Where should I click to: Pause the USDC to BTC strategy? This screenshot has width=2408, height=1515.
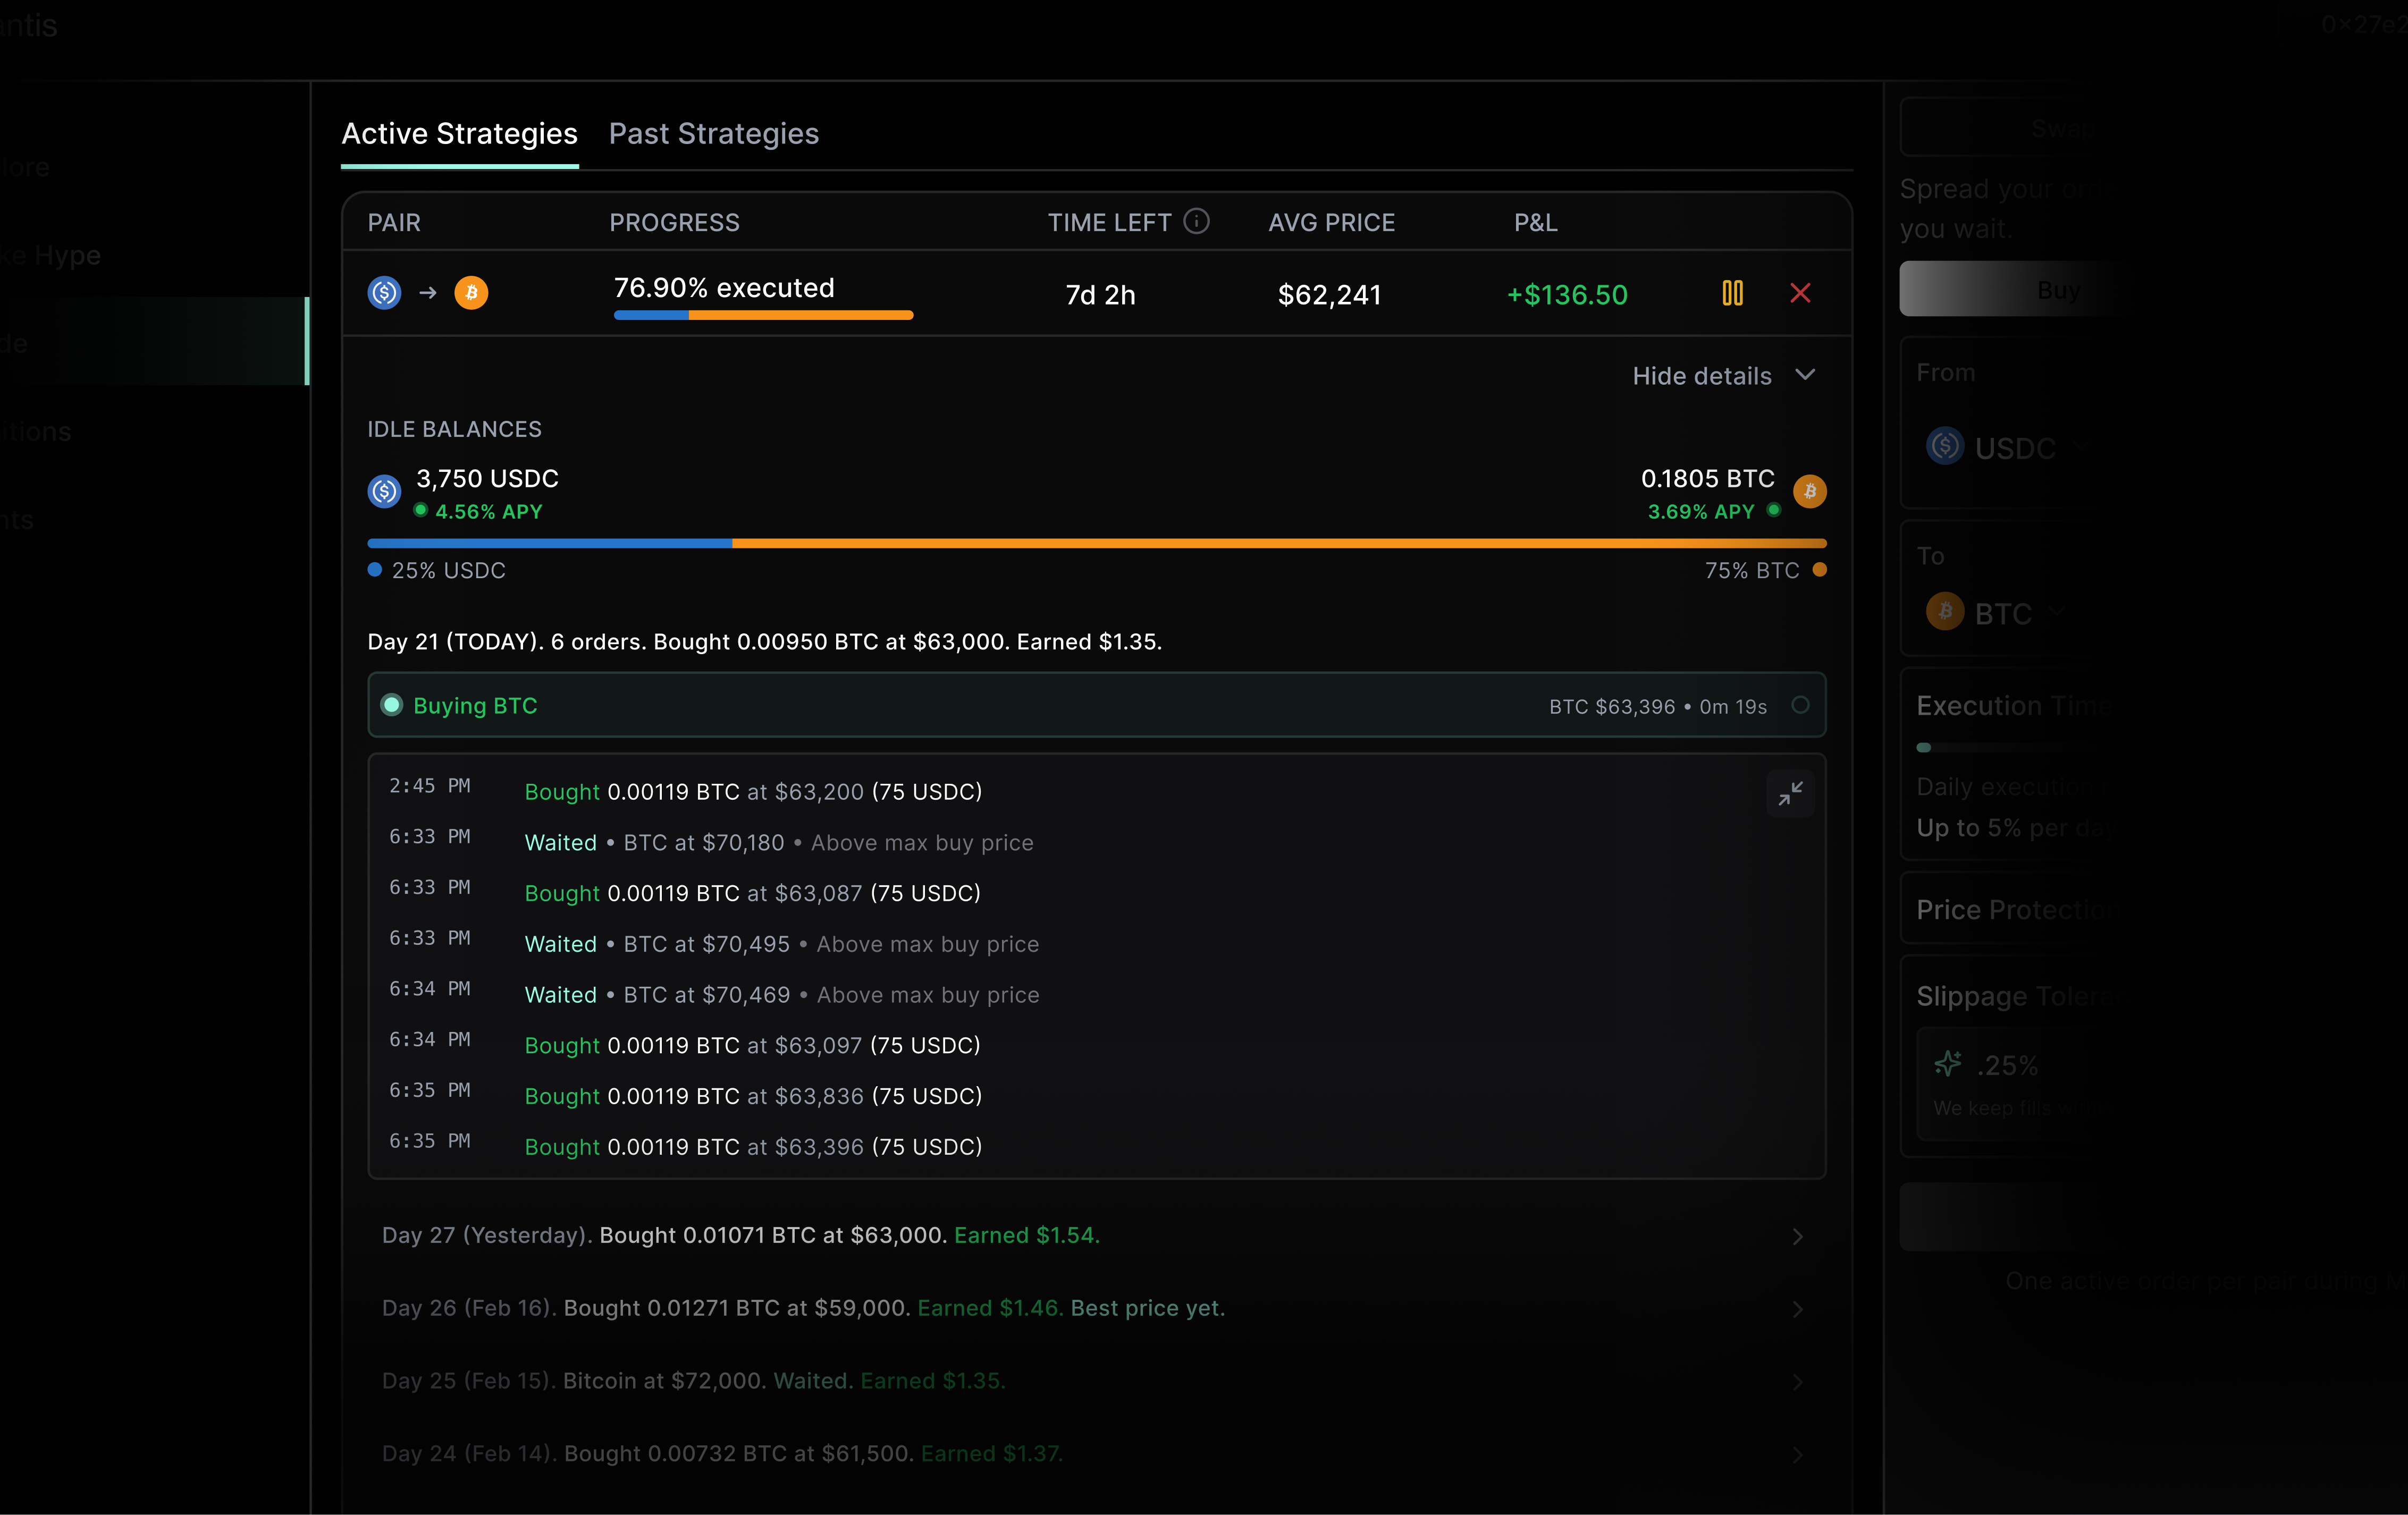[x=1732, y=293]
